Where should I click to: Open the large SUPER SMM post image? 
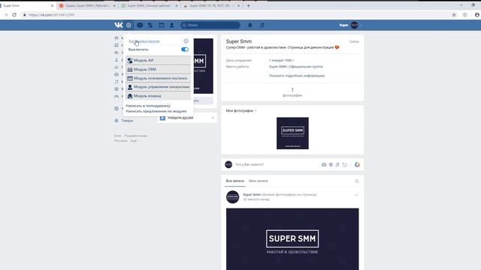point(292,238)
